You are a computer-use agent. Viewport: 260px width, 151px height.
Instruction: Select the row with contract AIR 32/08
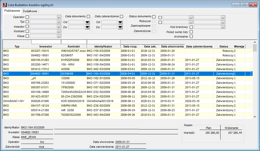[128, 110]
